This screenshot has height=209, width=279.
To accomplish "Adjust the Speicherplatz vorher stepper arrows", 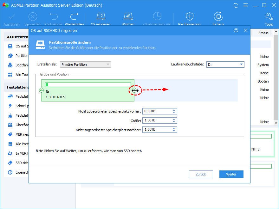I will [174, 111].
